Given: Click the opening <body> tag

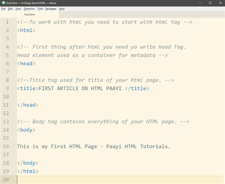Looking at the screenshot, I should (26, 130).
